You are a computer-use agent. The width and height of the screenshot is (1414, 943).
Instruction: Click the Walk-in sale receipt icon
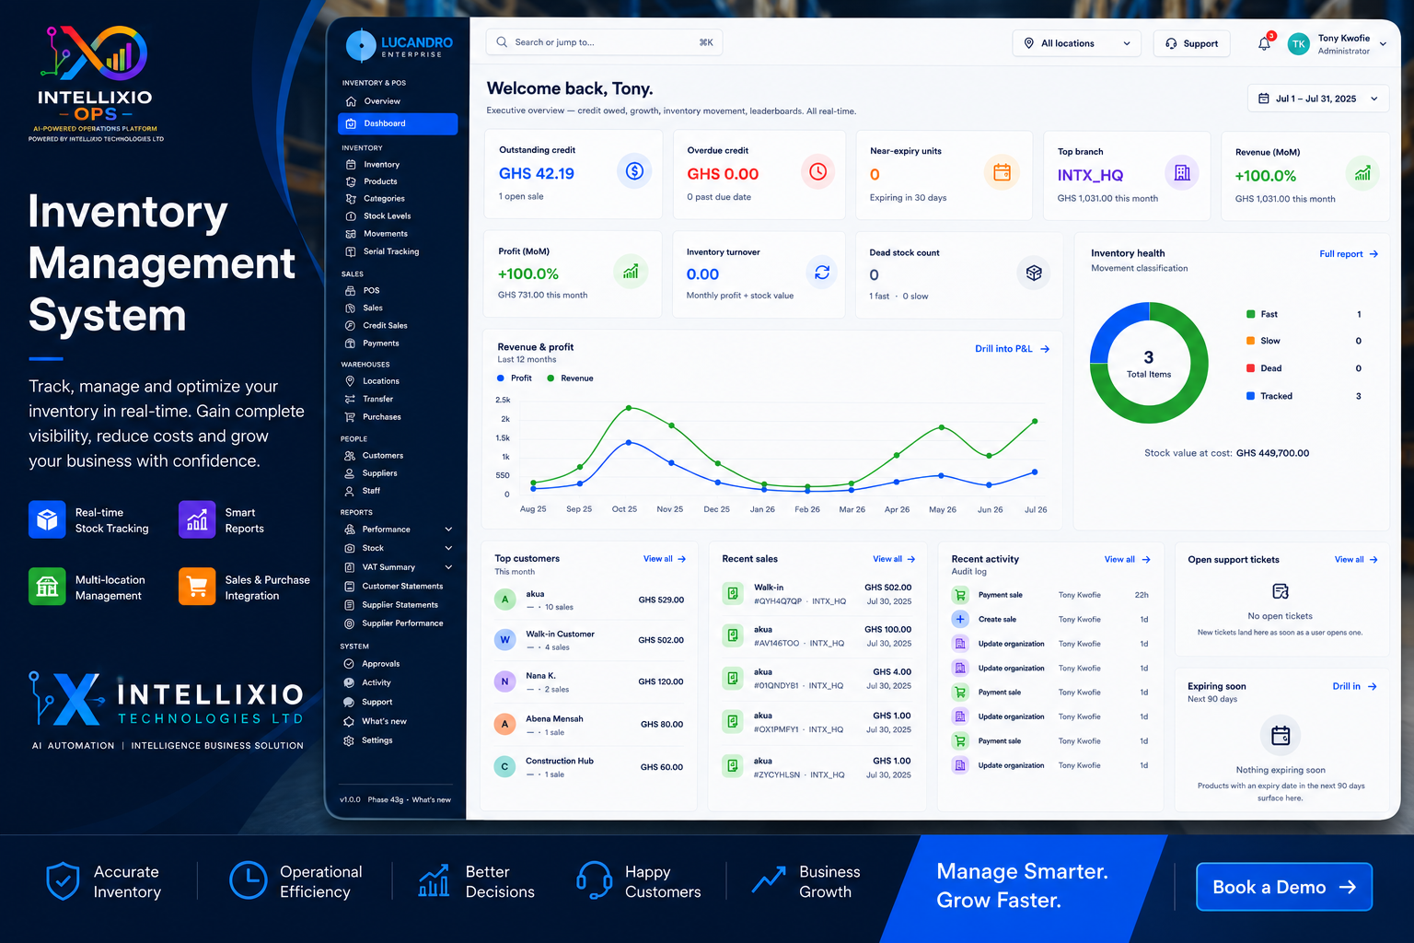(733, 594)
